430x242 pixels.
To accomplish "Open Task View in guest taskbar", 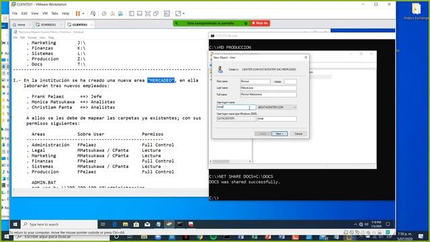I will tap(103, 225).
